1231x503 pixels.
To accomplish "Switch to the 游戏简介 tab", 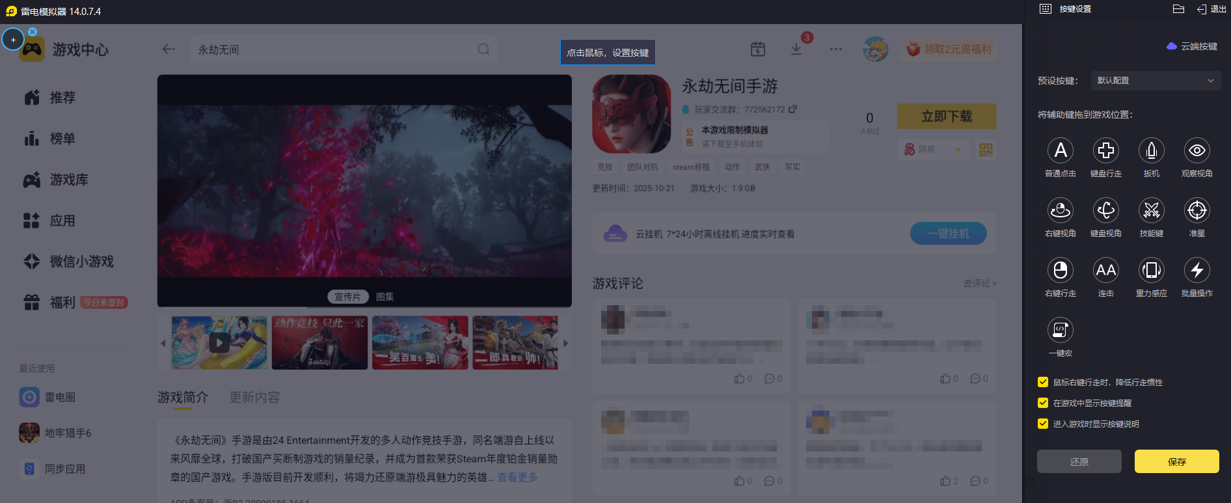I will tap(183, 398).
